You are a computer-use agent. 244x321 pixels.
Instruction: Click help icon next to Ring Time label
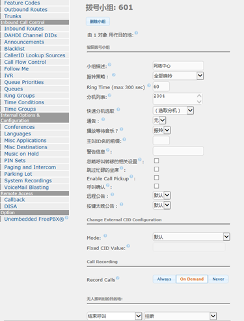click(x=149, y=85)
